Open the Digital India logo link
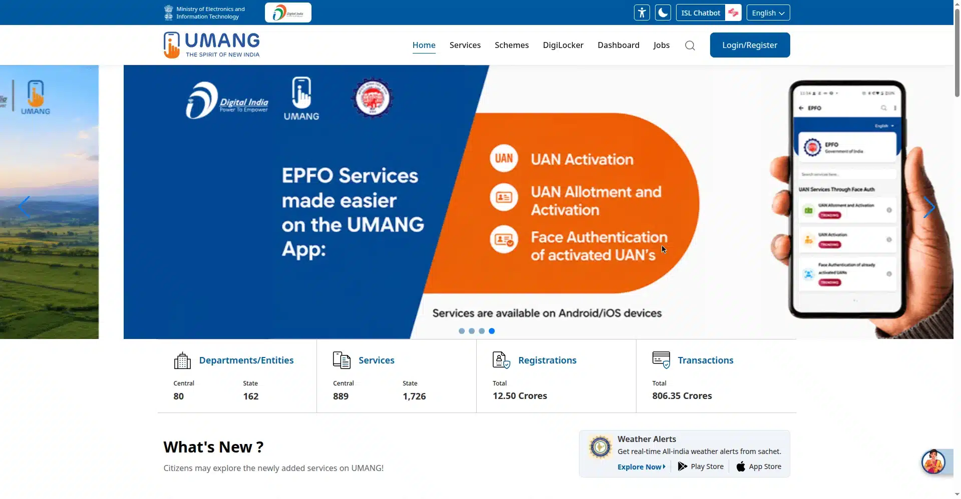Screen dimensions: 961x499 click(288, 12)
